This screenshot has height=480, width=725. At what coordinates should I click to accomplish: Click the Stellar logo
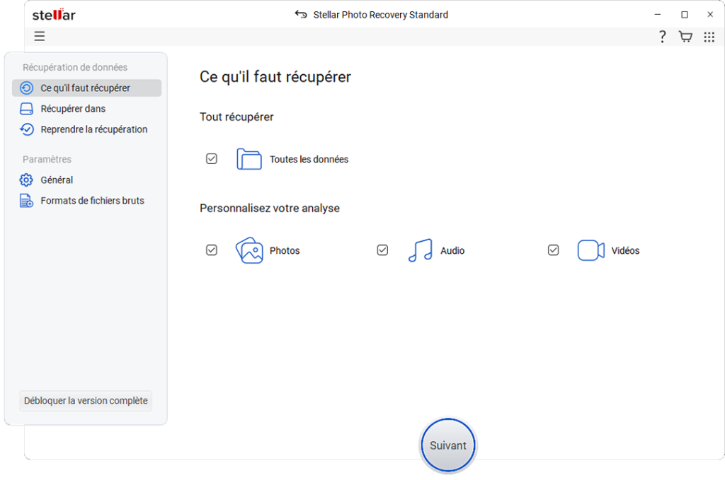[54, 14]
